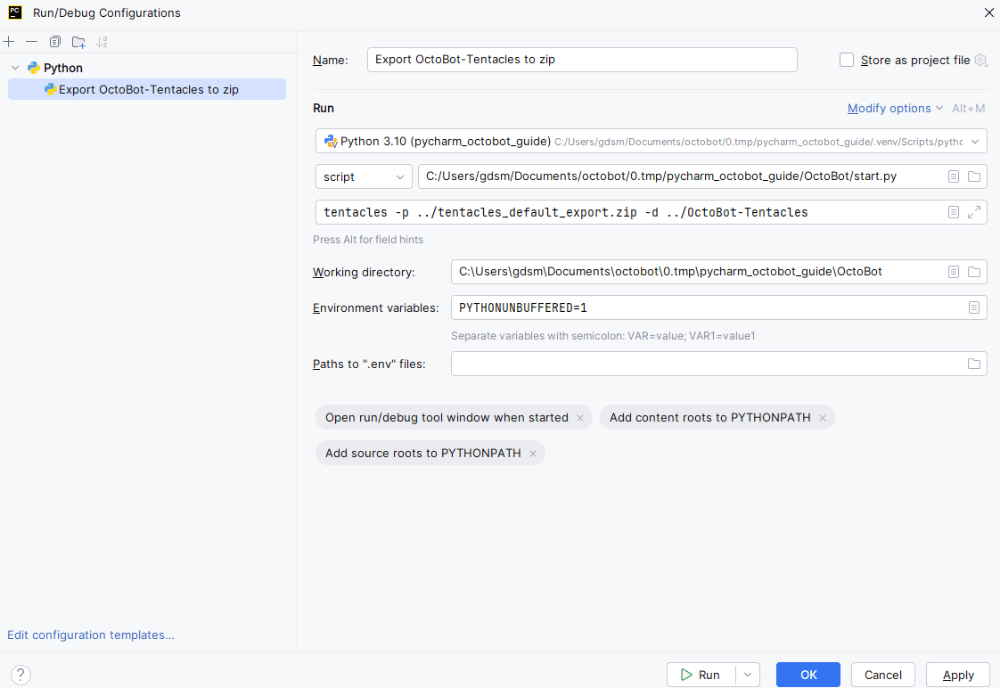
Task: Click the 'Press Alt for field hints' text
Action: [x=368, y=240]
